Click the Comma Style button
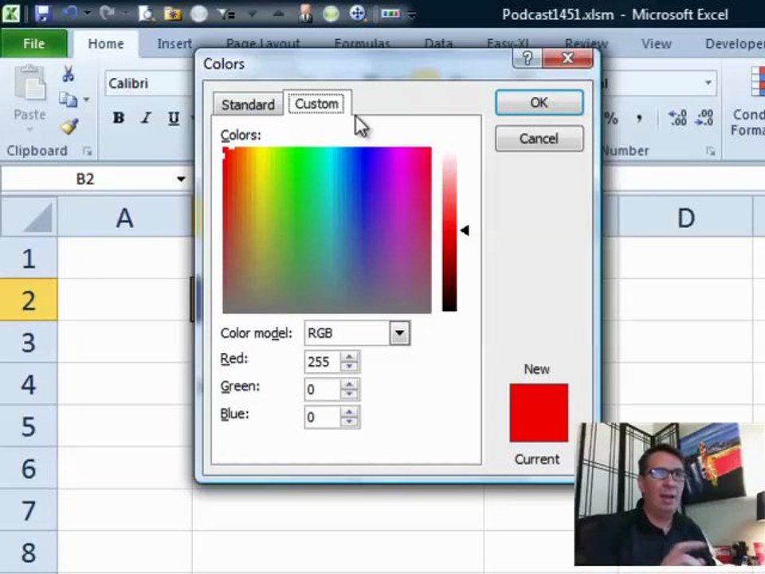 click(x=638, y=118)
